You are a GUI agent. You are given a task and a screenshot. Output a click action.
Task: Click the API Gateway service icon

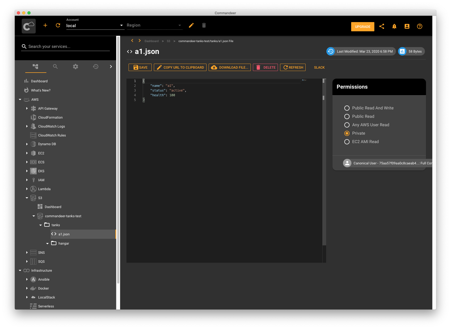pyautogui.click(x=33, y=108)
